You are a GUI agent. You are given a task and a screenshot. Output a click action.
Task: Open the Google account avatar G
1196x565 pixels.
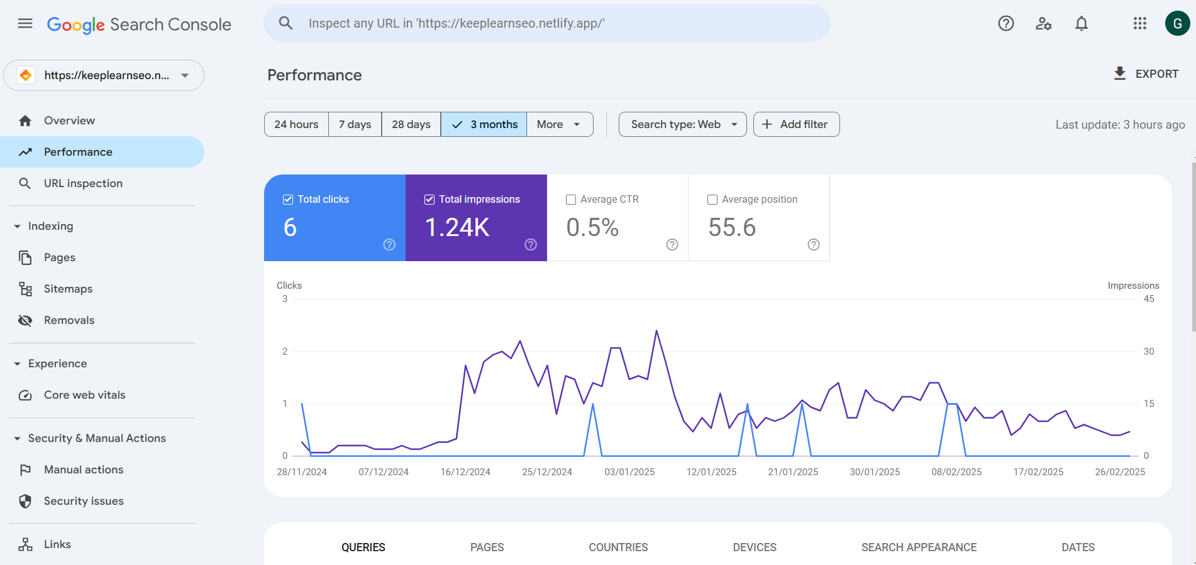1177,23
